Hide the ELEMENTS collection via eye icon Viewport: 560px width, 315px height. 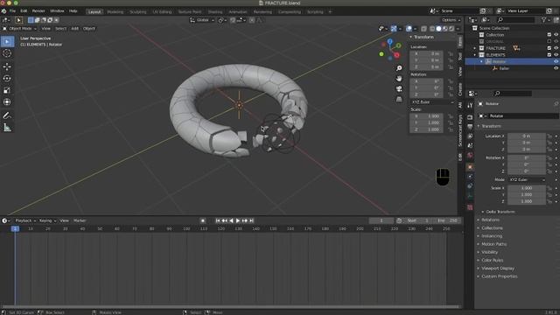(x=556, y=54)
